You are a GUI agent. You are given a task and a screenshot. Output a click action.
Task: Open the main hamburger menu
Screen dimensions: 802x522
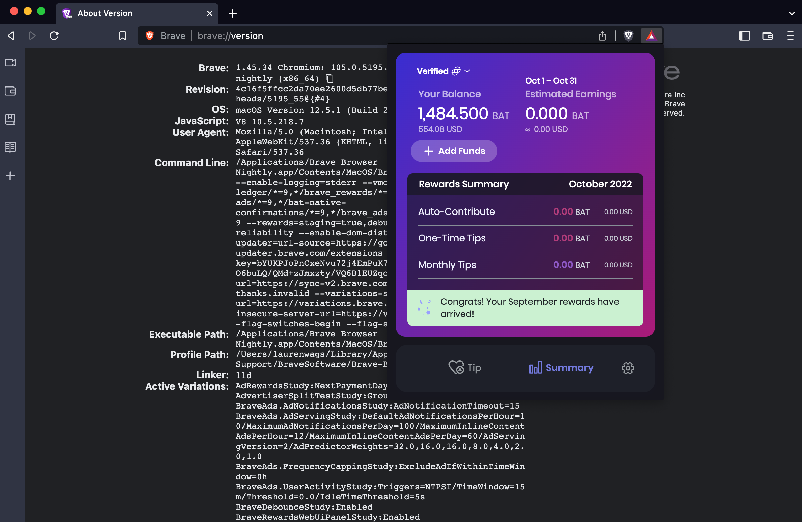790,36
